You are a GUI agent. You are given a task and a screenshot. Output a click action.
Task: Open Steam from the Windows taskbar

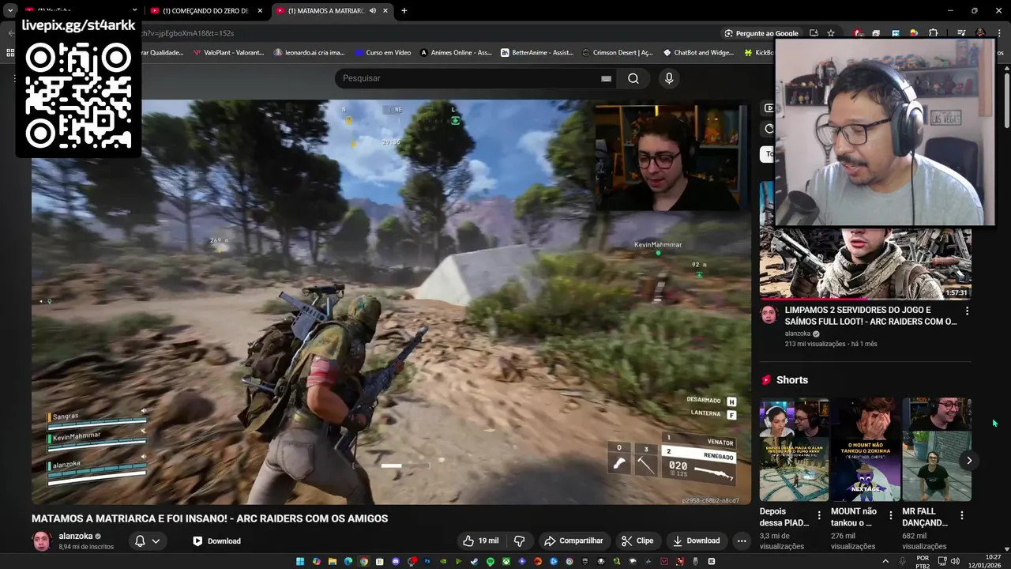coord(474,561)
